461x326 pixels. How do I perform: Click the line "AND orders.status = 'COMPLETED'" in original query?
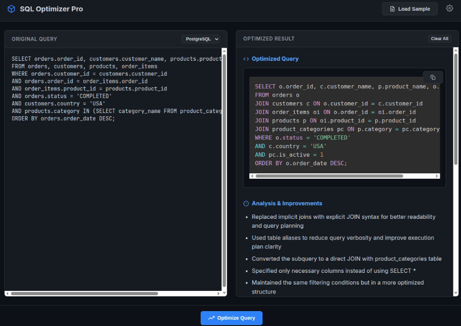coord(62,96)
